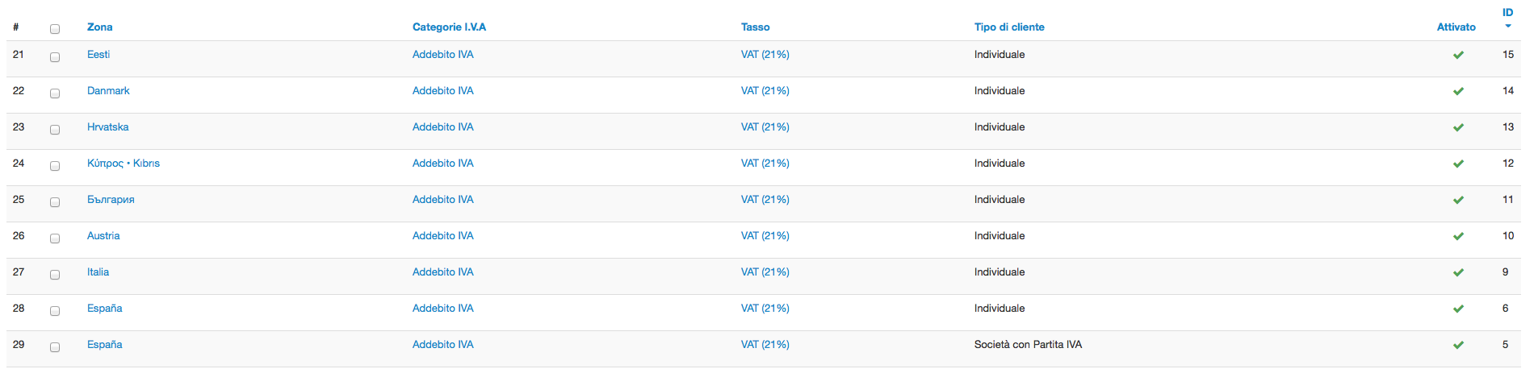Sort by Tasso column header
This screenshot has height=369, width=1534.
755,27
